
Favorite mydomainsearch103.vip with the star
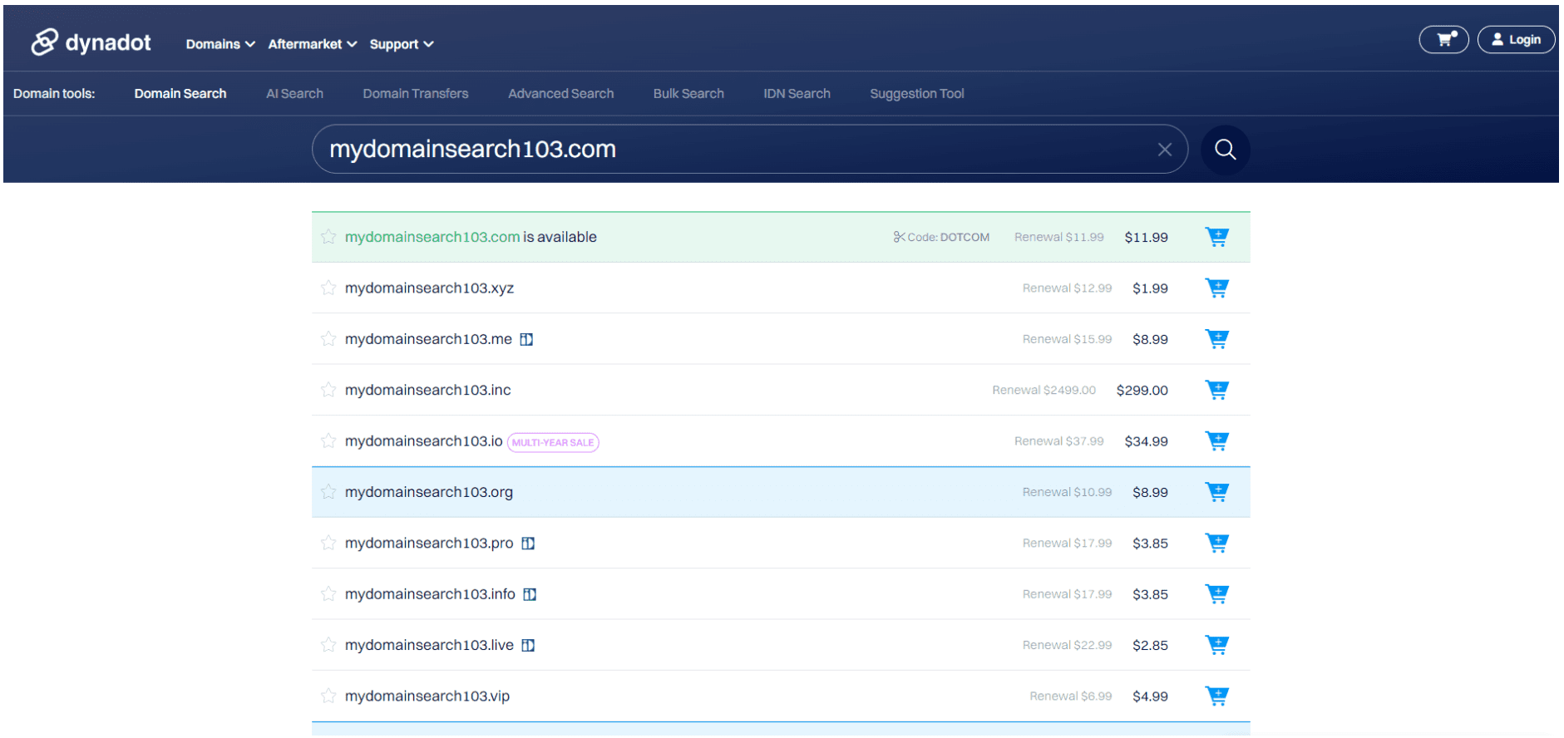coord(328,696)
